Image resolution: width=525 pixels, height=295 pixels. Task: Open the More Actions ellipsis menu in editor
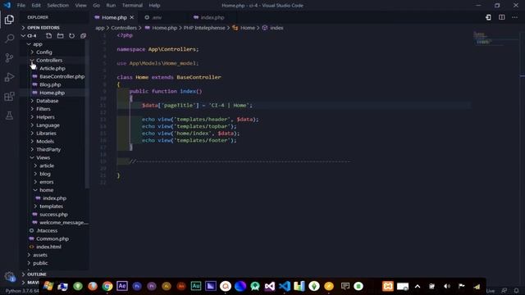click(514, 17)
